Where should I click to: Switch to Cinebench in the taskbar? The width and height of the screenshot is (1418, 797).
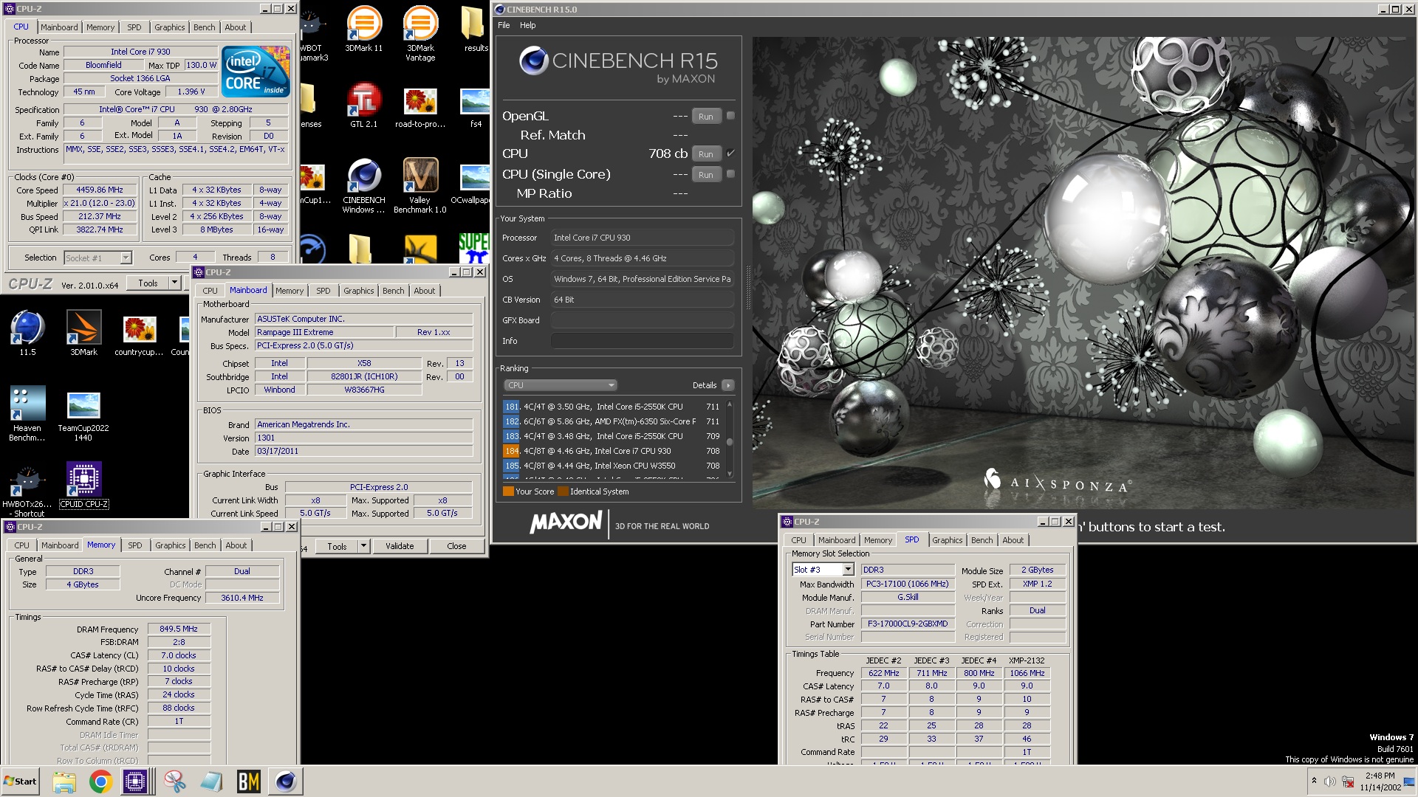pos(285,782)
